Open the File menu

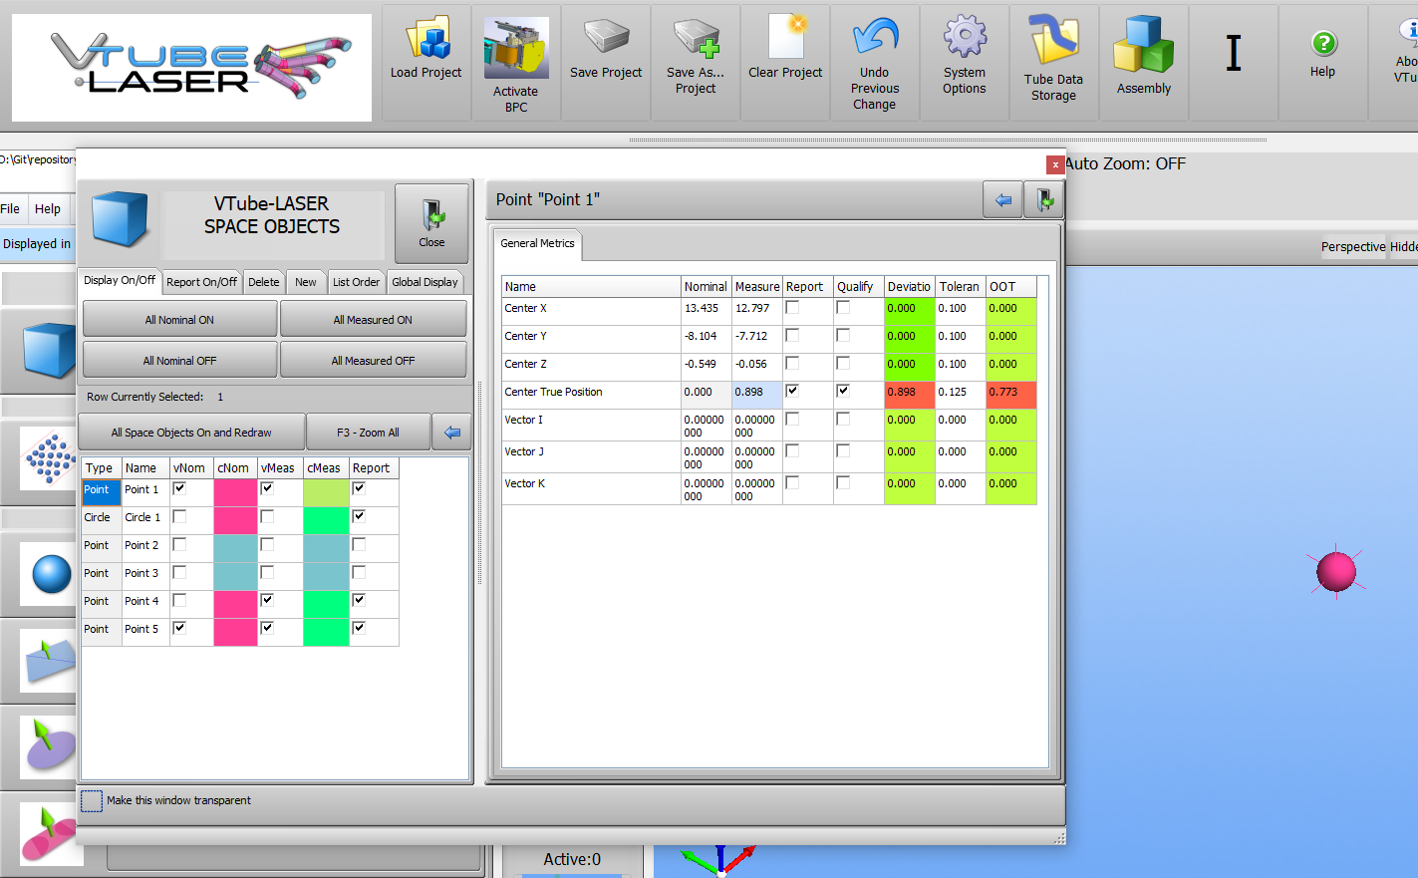[11, 209]
